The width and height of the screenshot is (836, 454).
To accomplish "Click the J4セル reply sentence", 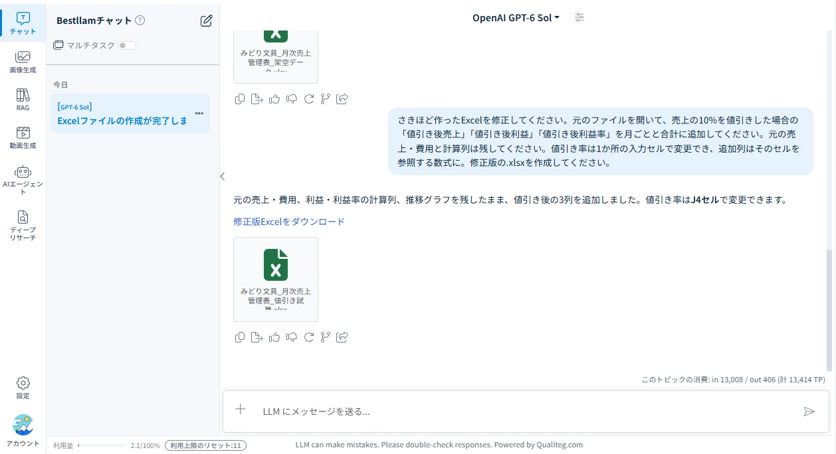I will [510, 199].
